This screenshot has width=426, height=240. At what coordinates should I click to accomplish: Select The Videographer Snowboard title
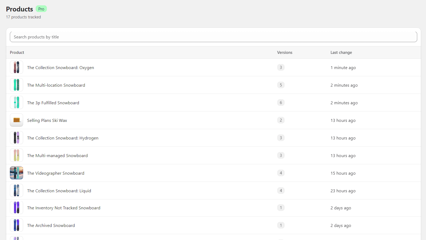tap(56, 173)
